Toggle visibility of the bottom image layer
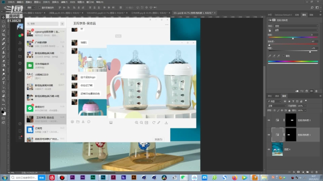323x181 pixels. [269, 149]
